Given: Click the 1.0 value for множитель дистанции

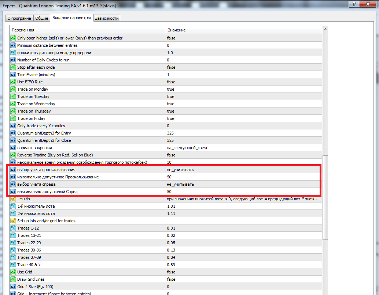Looking at the screenshot, I should pyautogui.click(x=170, y=53).
